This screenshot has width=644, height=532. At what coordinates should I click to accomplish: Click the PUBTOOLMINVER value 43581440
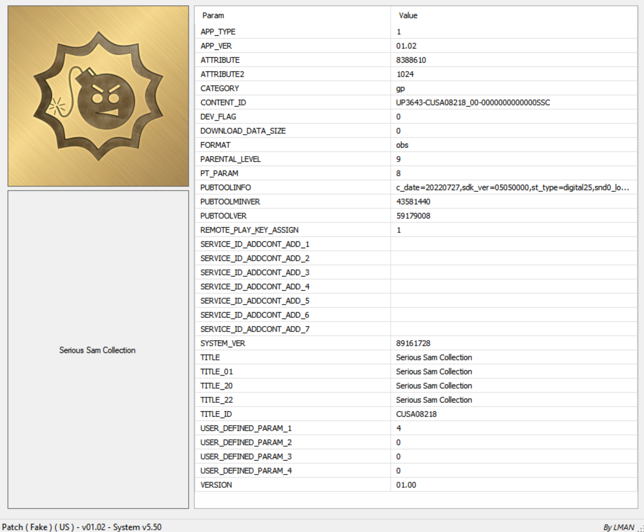pos(413,202)
